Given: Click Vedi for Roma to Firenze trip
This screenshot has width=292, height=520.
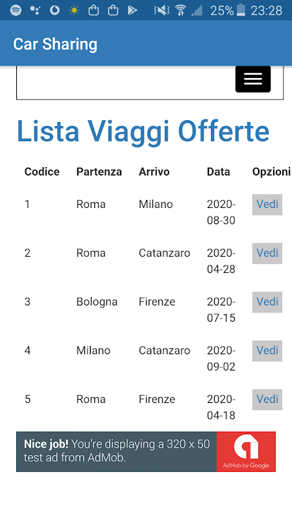Looking at the screenshot, I should click(x=267, y=399).
